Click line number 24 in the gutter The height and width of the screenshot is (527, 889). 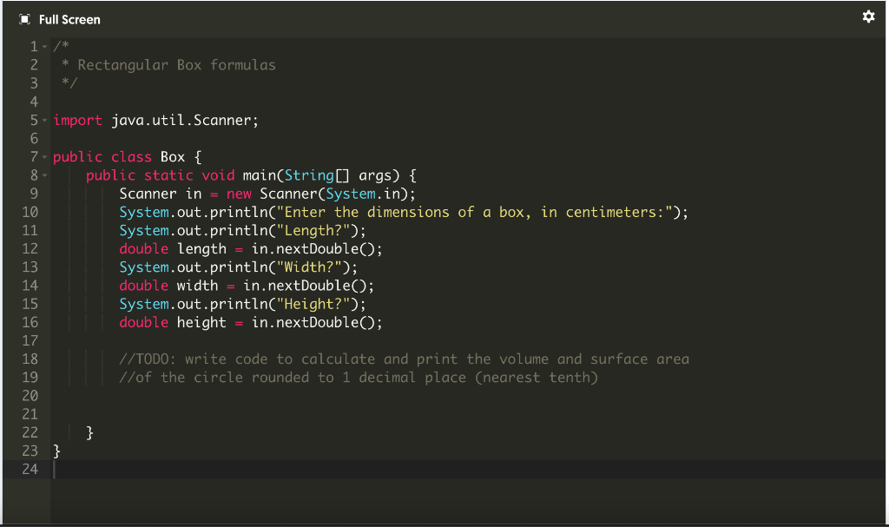(x=30, y=469)
